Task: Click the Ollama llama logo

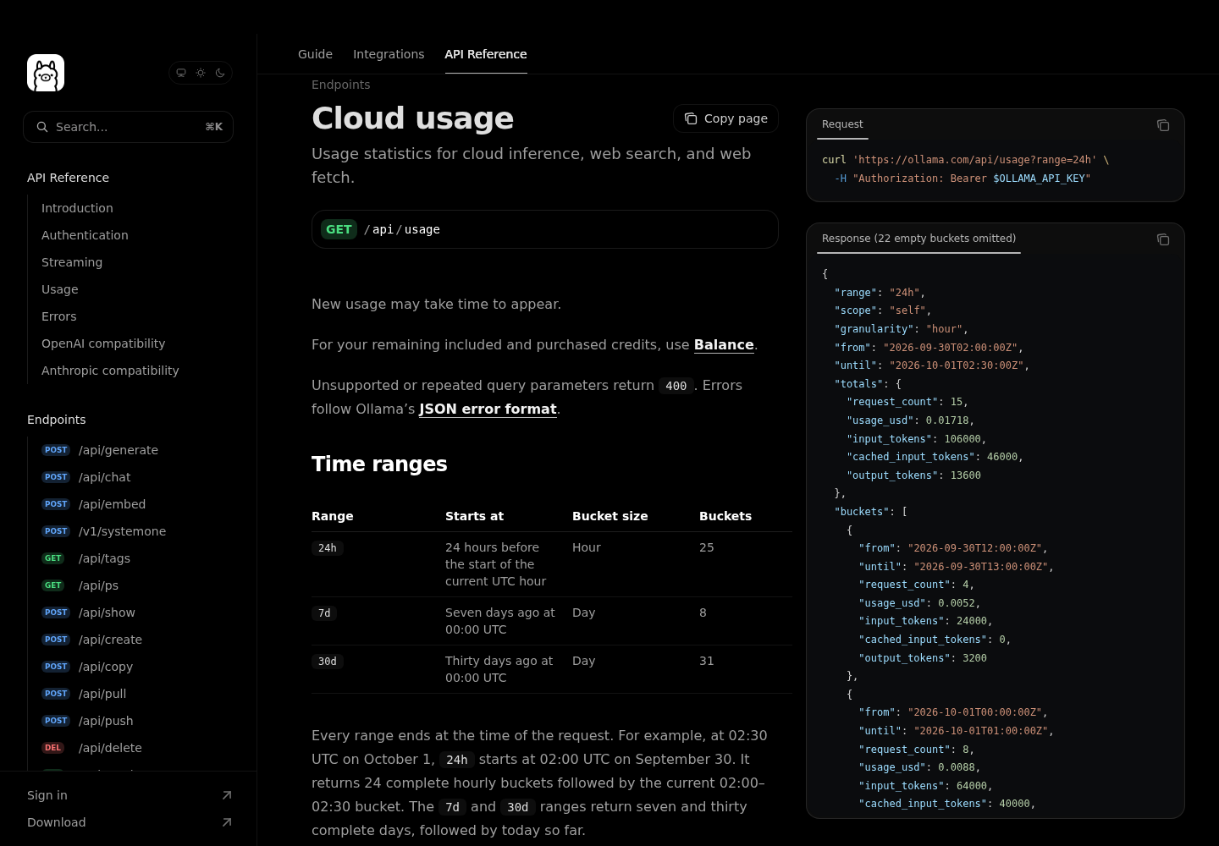Action: point(46,73)
